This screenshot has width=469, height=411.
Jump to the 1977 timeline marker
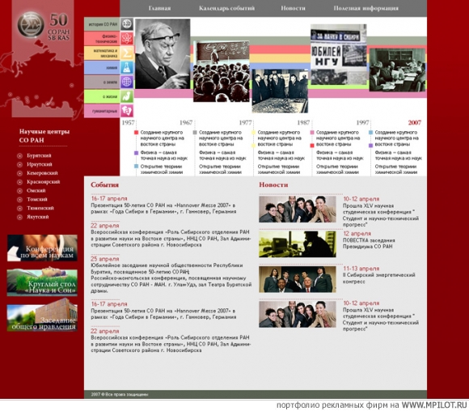[x=245, y=123]
